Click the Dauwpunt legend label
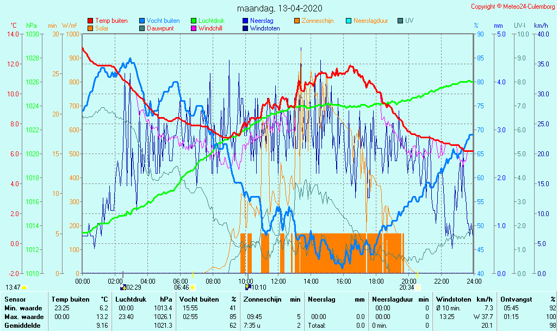Viewport: 558px width, 331px height. coord(160,28)
